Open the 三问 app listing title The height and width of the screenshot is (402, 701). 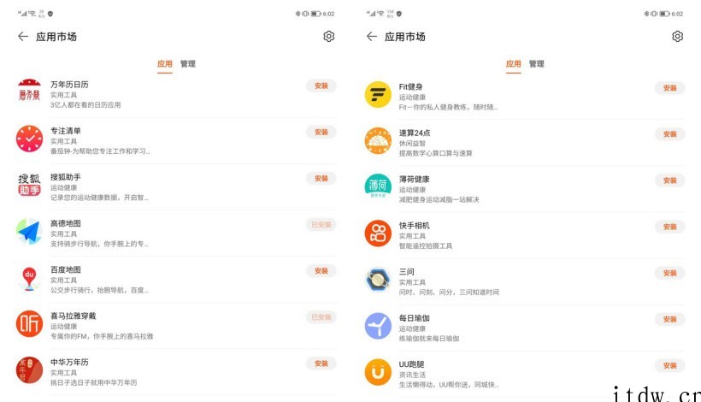408,271
